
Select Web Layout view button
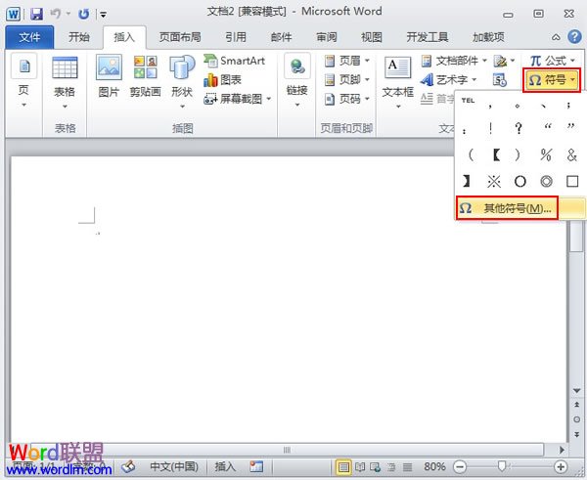[375, 467]
